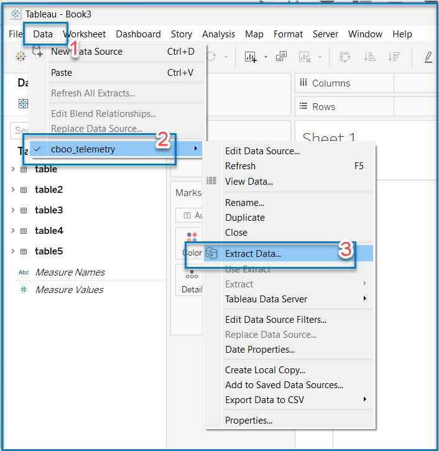Image resolution: width=439 pixels, height=451 pixels.
Task: Open the Export Data to CSV submenu
Action: pos(298,400)
